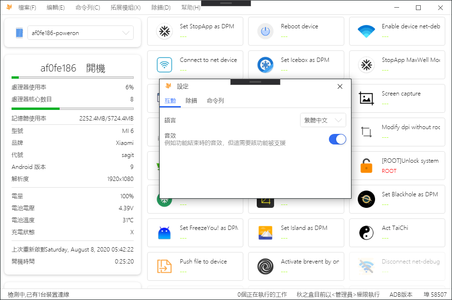Click the ROOT Unlock system padlock icon
The width and height of the screenshot is (452, 300).
pyautogui.click(x=366, y=166)
